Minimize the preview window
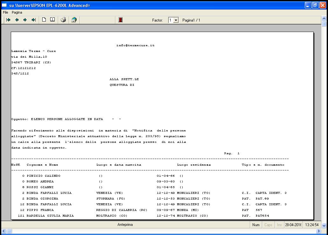 [x=308, y=5]
